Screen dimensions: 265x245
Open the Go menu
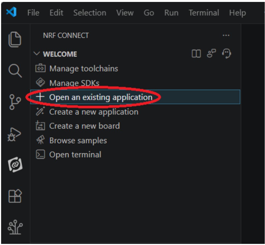[x=149, y=13]
